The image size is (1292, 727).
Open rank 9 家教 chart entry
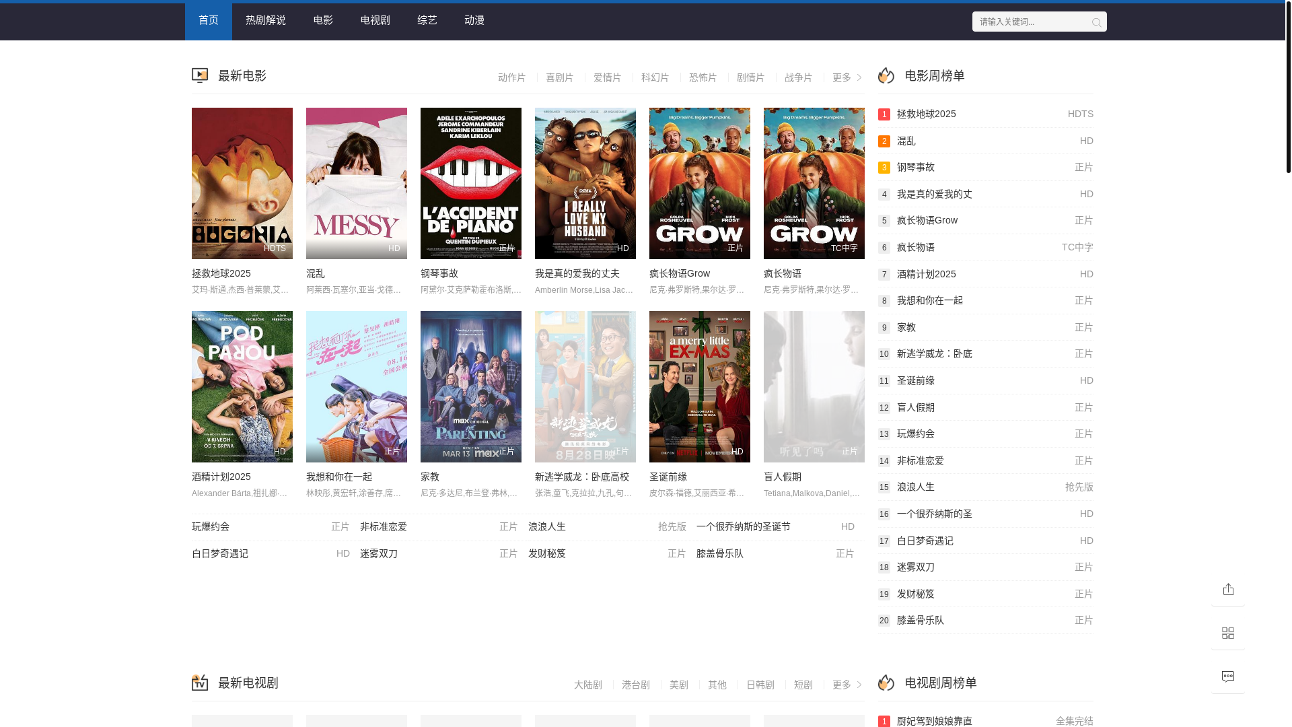click(986, 327)
